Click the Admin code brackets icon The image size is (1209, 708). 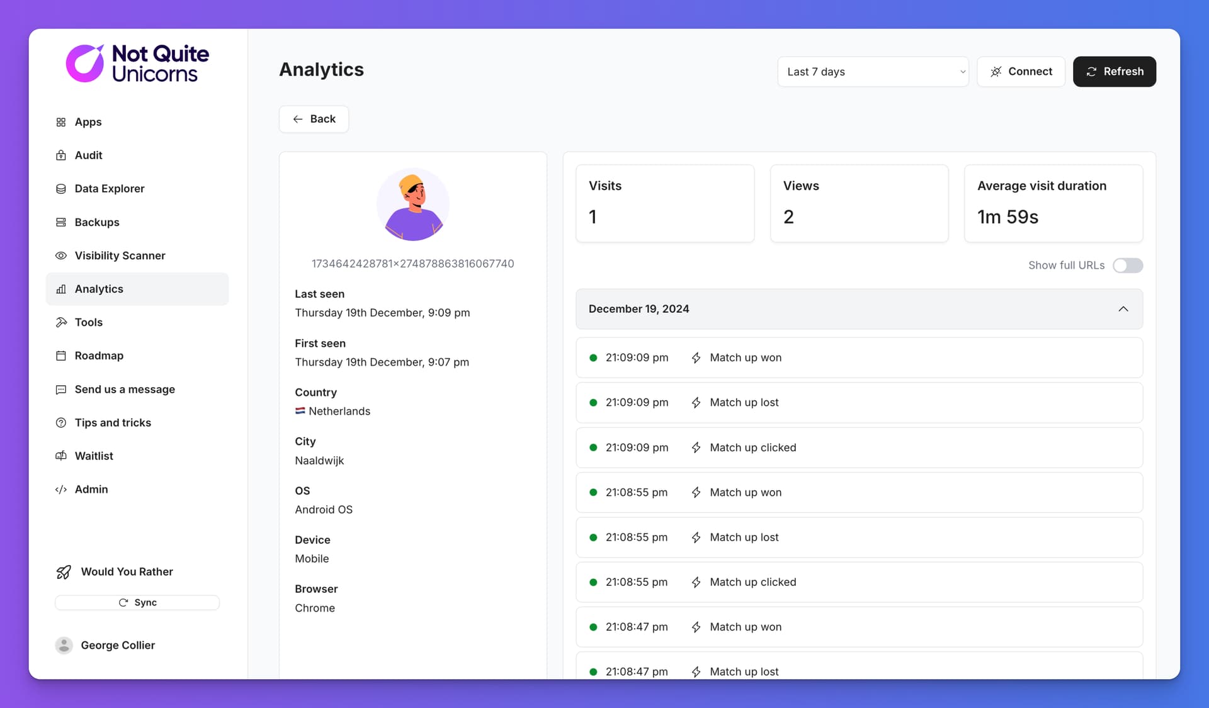[61, 490]
